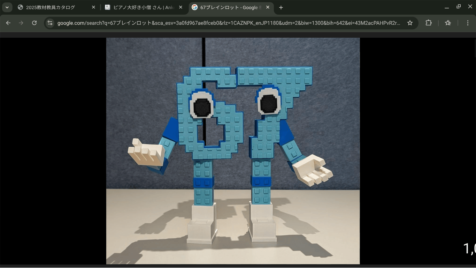Bookmark this page with the star icon
476x268 pixels.
(x=410, y=23)
